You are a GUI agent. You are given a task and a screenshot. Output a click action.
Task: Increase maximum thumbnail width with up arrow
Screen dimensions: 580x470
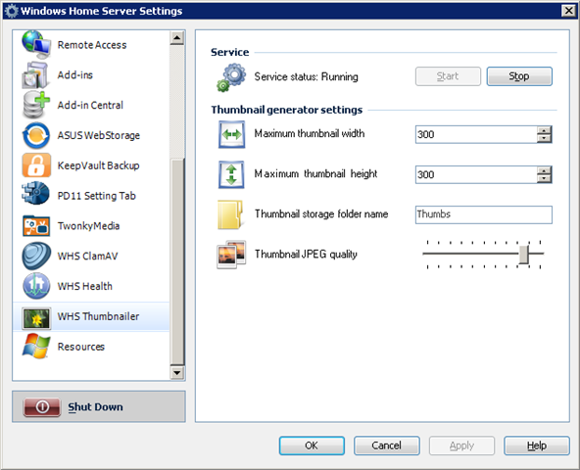click(544, 130)
